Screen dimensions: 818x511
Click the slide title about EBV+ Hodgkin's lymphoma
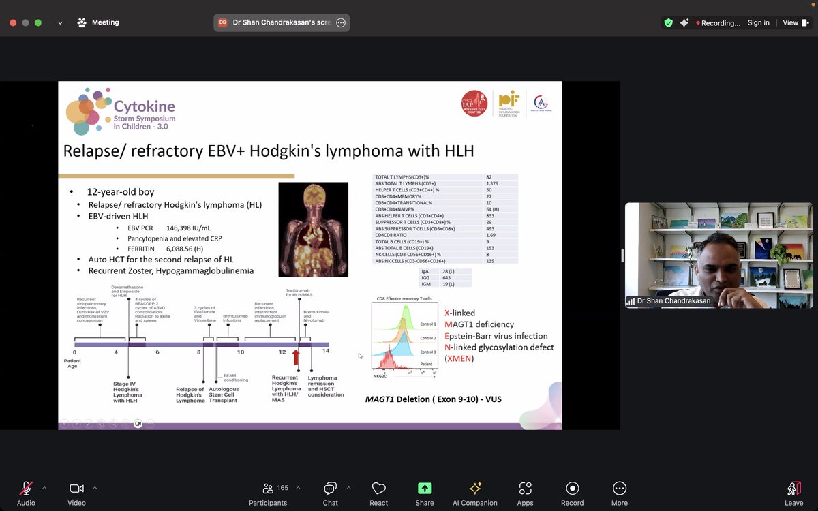pyautogui.click(x=269, y=151)
